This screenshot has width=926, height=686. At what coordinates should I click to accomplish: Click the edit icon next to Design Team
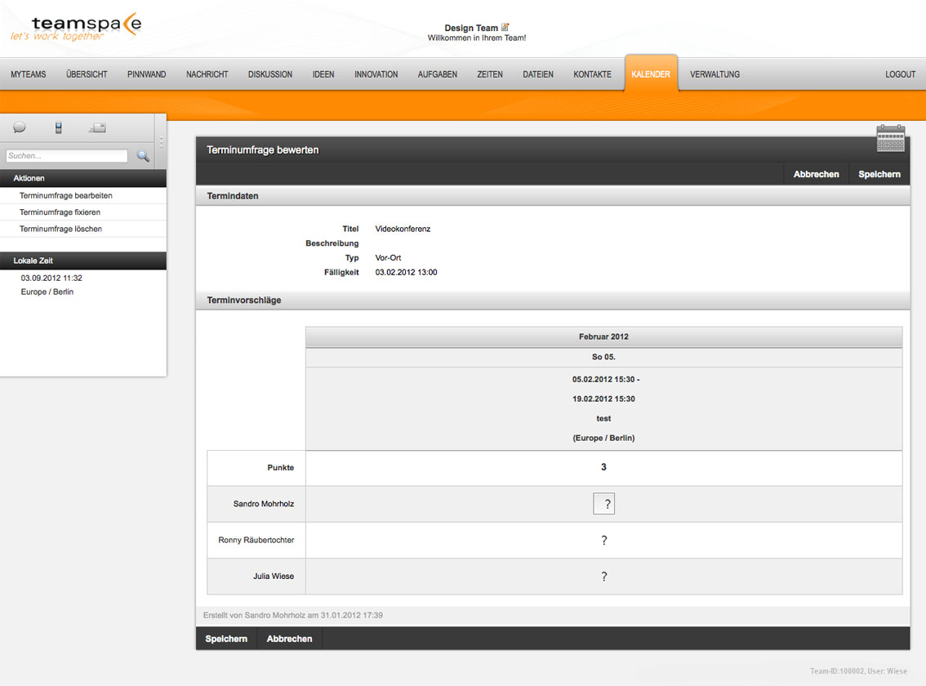tap(505, 27)
